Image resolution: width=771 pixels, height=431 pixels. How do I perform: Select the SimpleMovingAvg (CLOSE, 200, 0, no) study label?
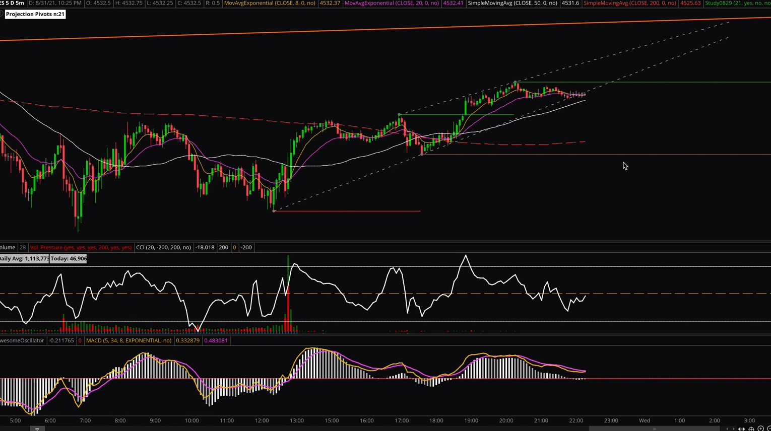pos(630,3)
